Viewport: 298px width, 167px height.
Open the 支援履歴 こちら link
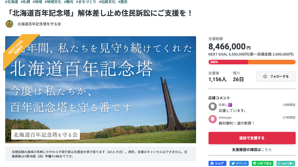[266, 150]
